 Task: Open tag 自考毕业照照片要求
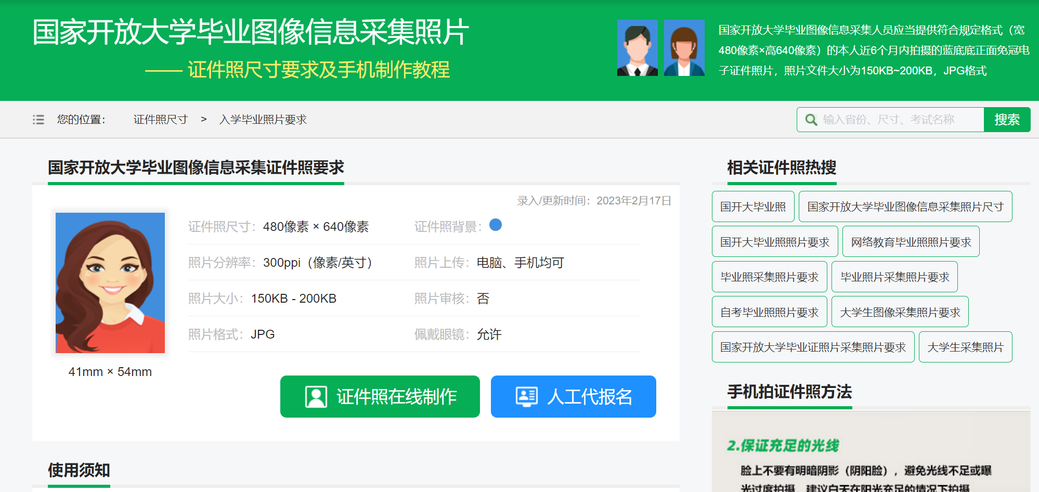click(x=770, y=312)
